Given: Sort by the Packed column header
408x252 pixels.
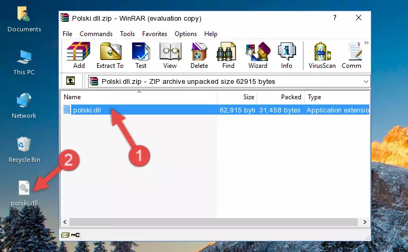Looking at the screenshot, I should [x=281, y=97].
